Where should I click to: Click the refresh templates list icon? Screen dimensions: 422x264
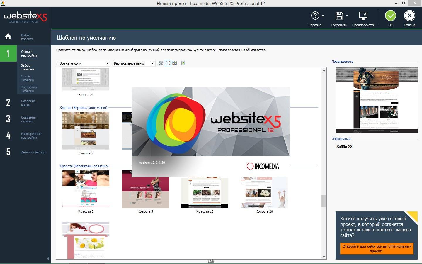click(x=183, y=63)
